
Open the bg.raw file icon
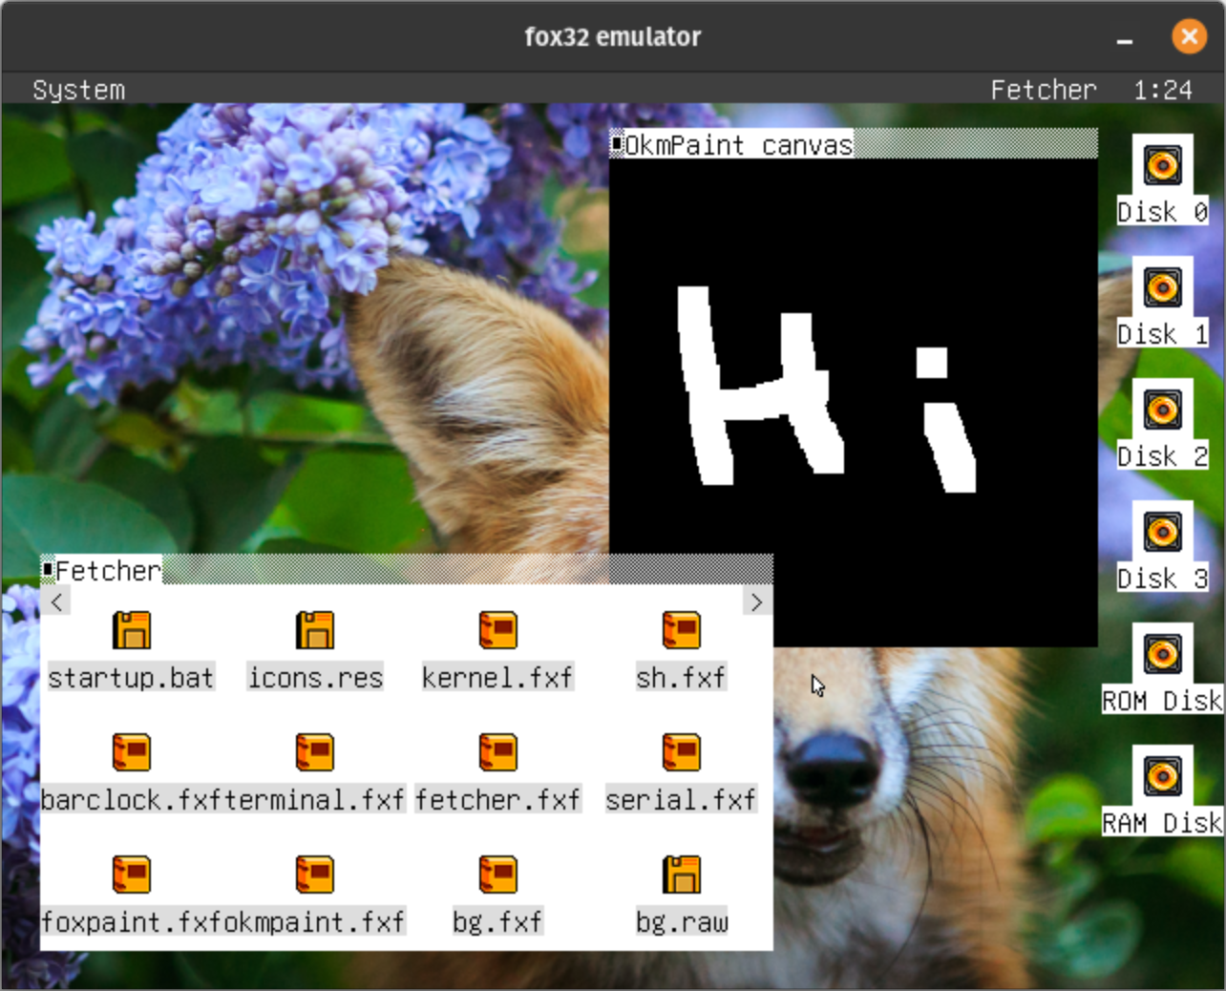[682, 875]
